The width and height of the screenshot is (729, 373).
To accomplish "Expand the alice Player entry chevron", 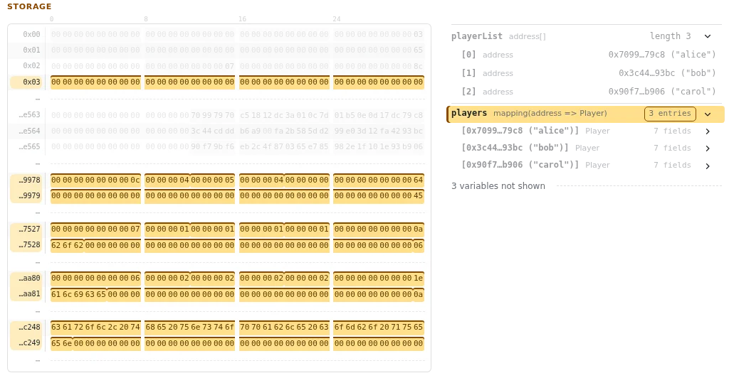I will coord(708,131).
